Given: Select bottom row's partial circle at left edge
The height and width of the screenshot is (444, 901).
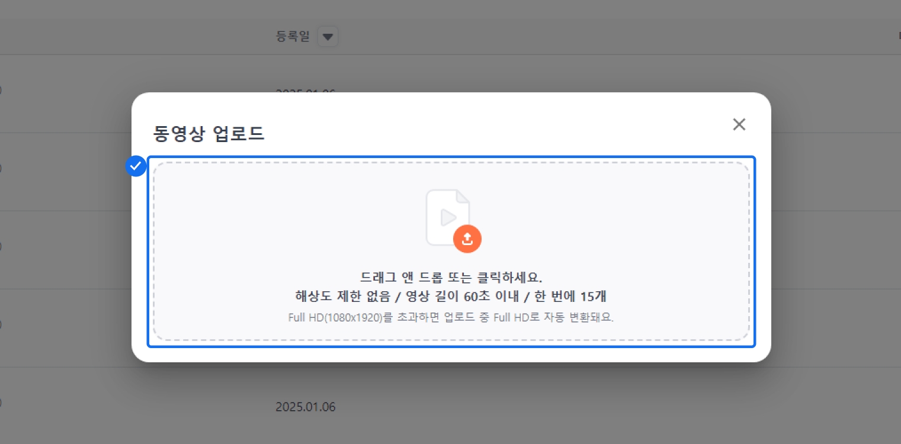Looking at the screenshot, I should 1,403.
